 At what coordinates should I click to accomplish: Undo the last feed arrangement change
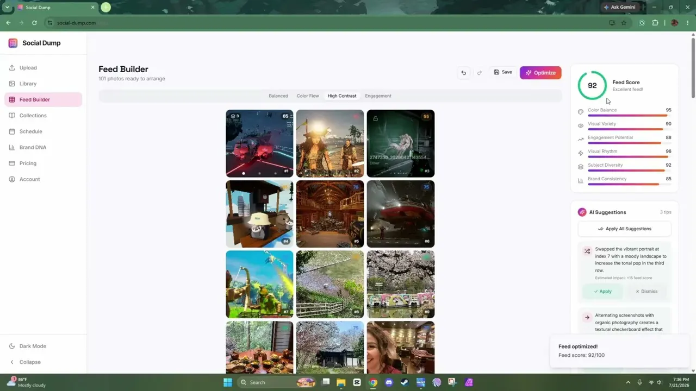tap(463, 73)
